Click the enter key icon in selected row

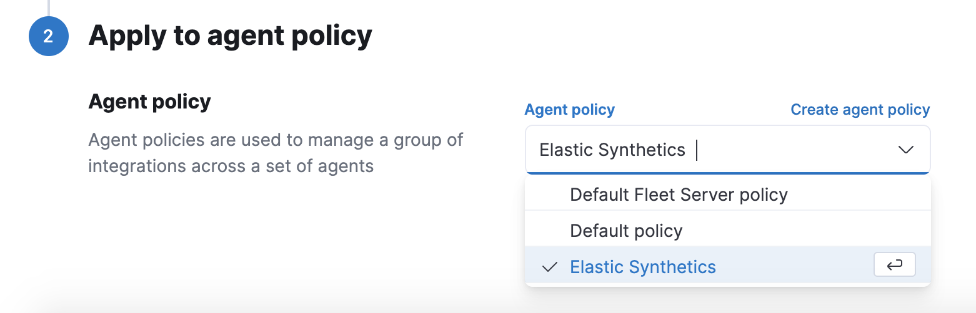coord(894,265)
